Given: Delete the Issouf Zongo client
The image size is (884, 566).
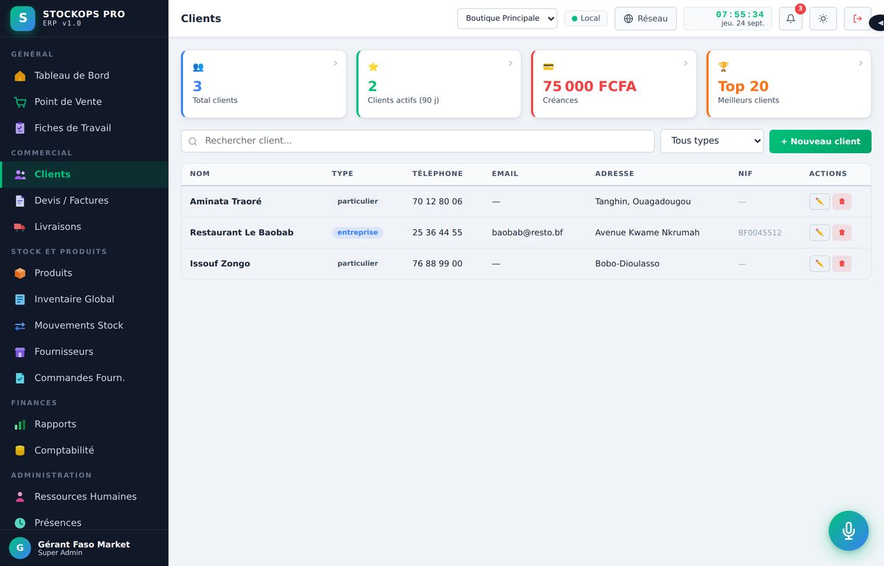Looking at the screenshot, I should pos(841,264).
